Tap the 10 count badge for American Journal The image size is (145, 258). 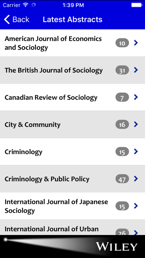122,43
